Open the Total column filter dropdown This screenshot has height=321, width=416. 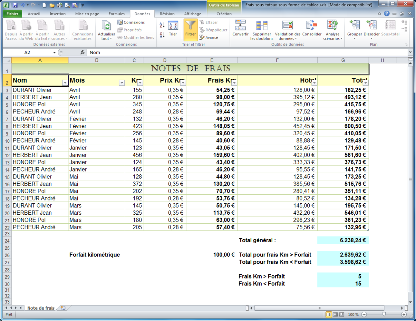click(366, 83)
